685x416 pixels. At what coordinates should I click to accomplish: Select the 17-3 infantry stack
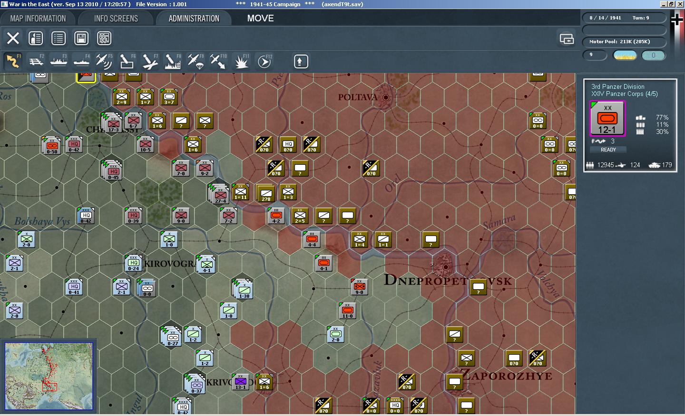pos(113,123)
